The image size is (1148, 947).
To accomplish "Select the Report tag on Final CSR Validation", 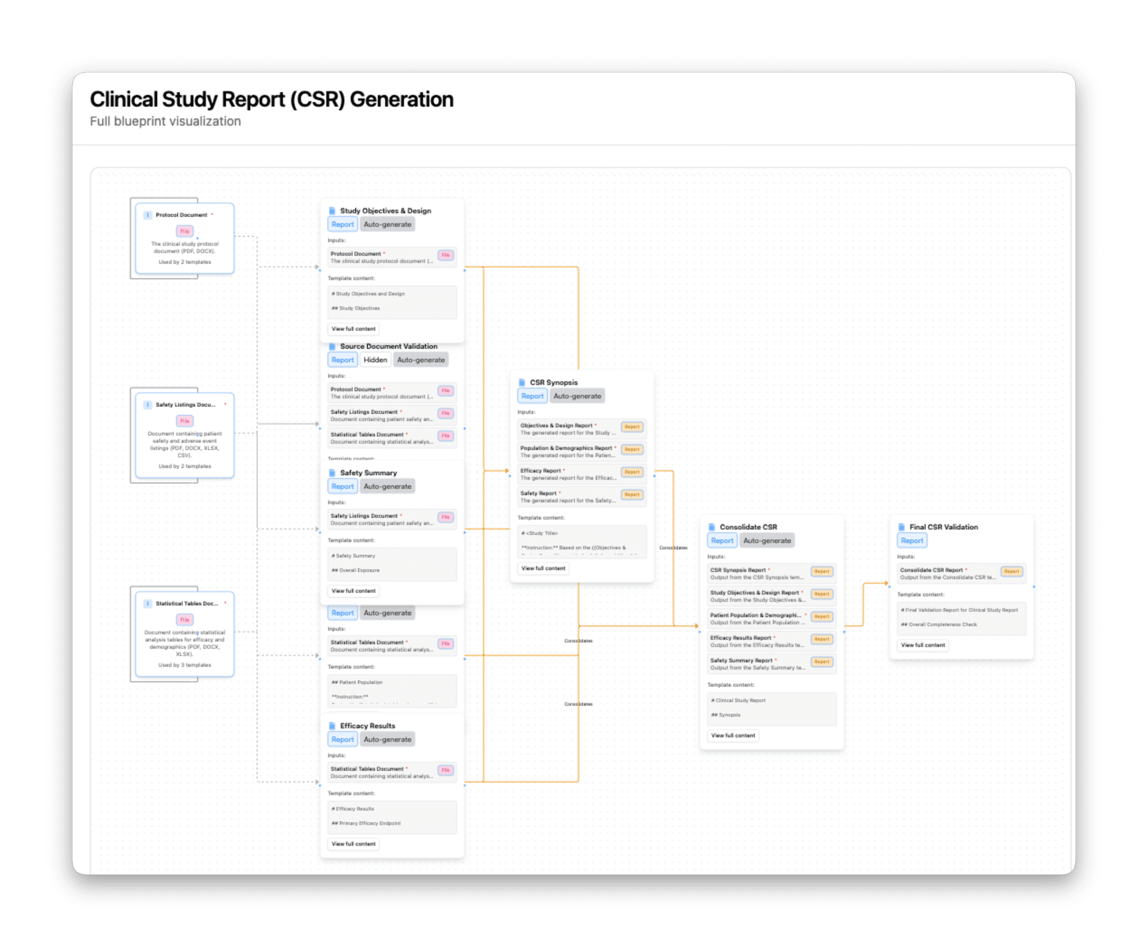I will tap(912, 541).
